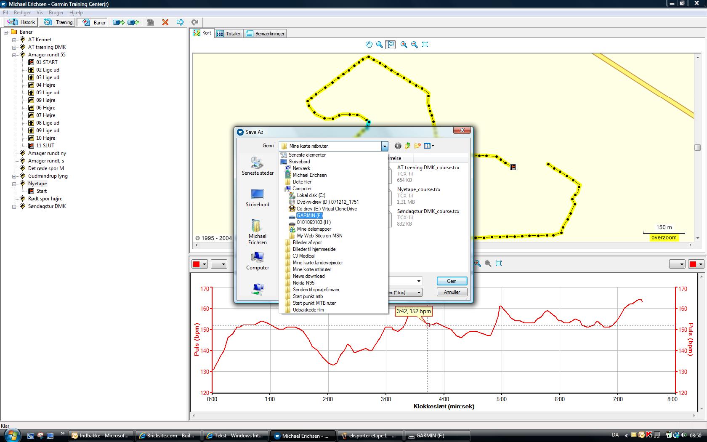Select GARMIN (F:) in the location list
707x442 pixels.
click(x=309, y=216)
